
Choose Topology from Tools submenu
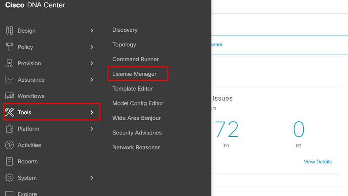pos(124,45)
